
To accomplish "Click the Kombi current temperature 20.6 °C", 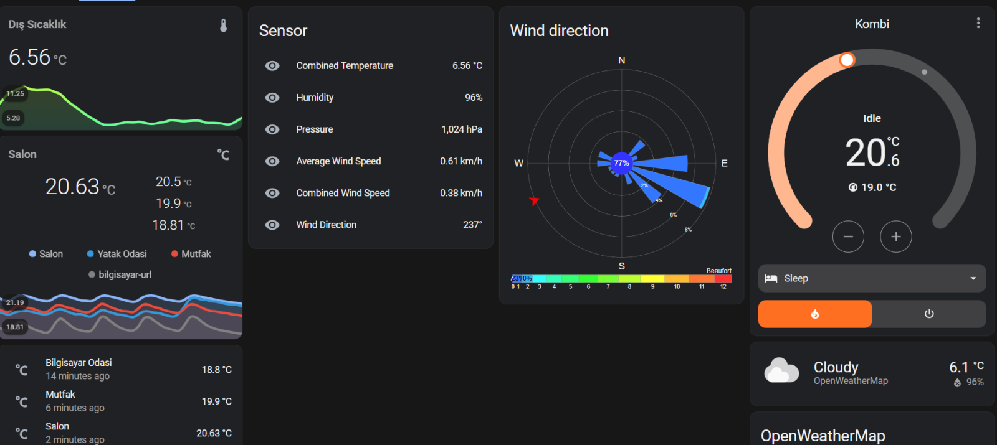I will coord(872,153).
